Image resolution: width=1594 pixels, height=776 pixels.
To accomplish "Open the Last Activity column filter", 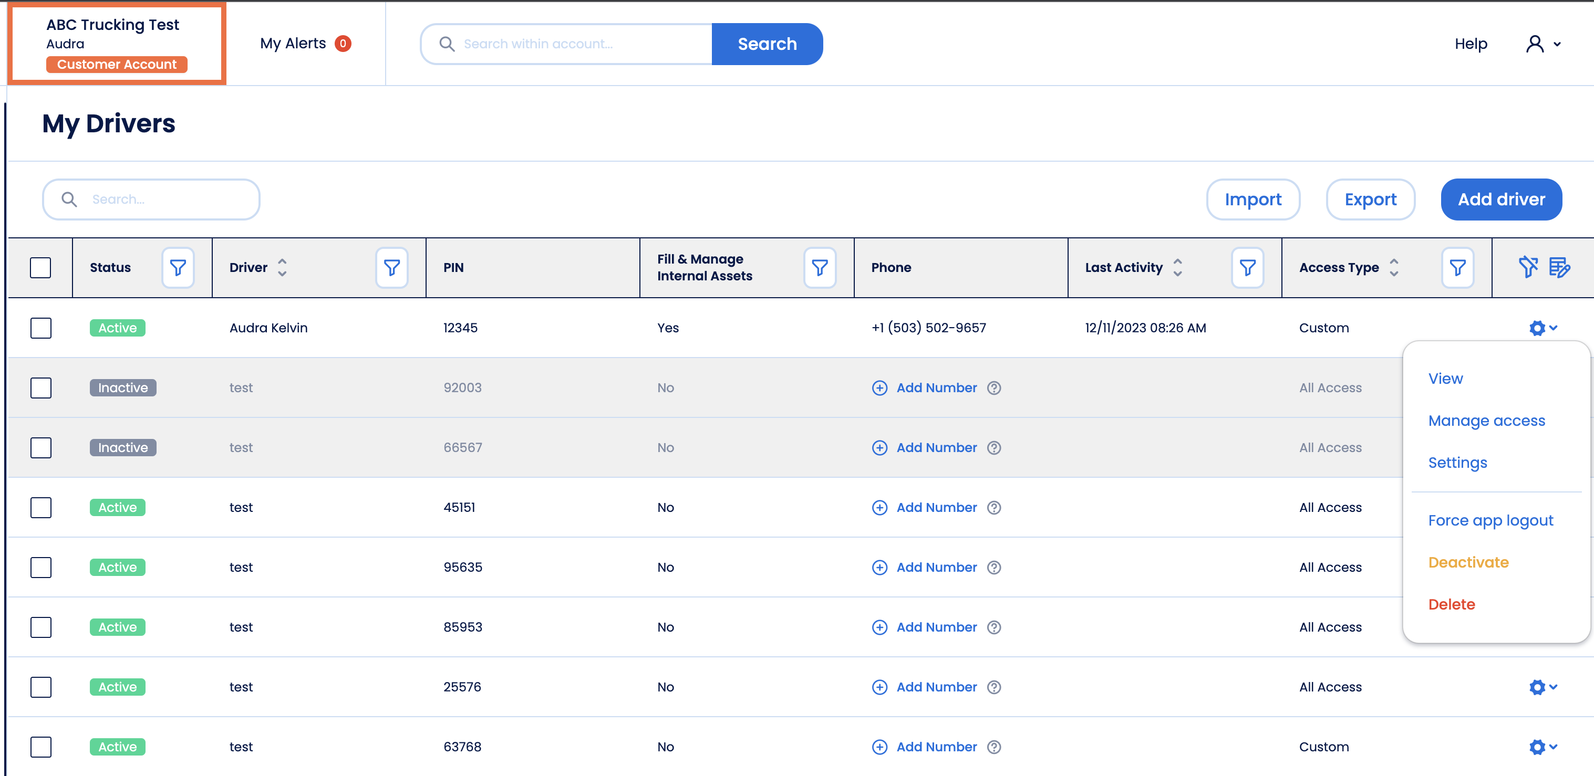I will pyautogui.click(x=1247, y=268).
